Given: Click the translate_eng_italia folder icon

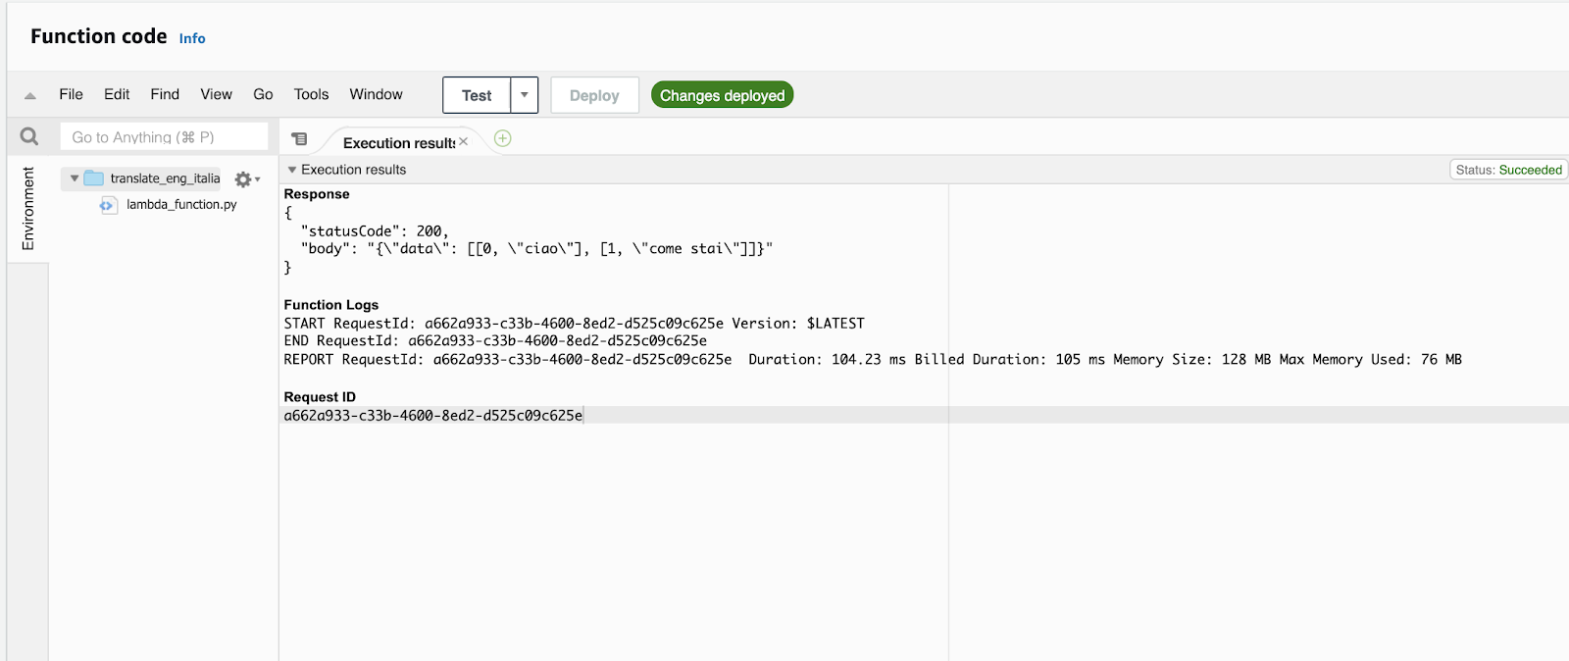Looking at the screenshot, I should [x=94, y=178].
